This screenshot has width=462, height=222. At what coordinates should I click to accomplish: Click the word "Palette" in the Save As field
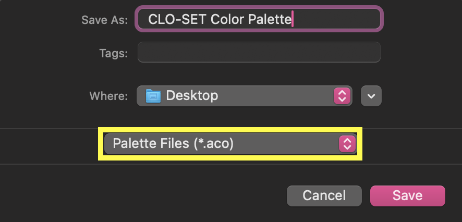tap(270, 19)
